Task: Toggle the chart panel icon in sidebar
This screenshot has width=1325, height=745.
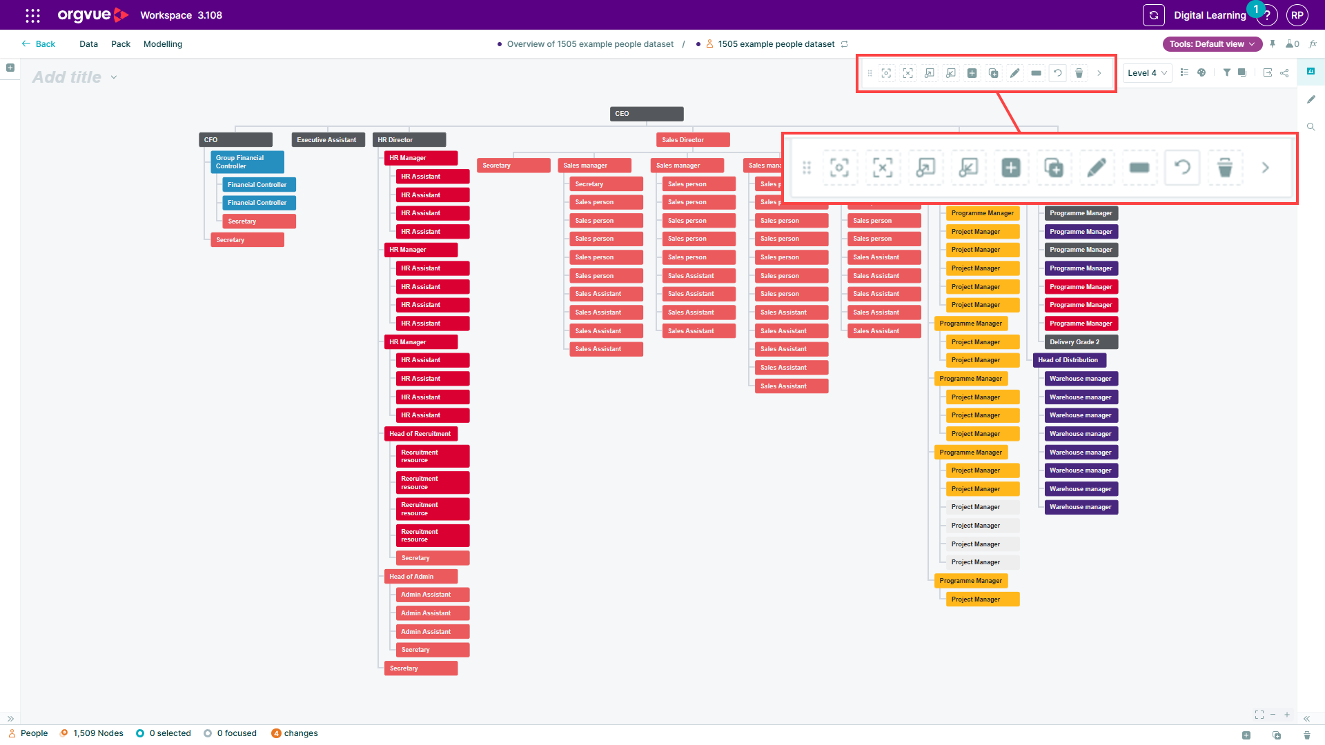Action: [1311, 71]
